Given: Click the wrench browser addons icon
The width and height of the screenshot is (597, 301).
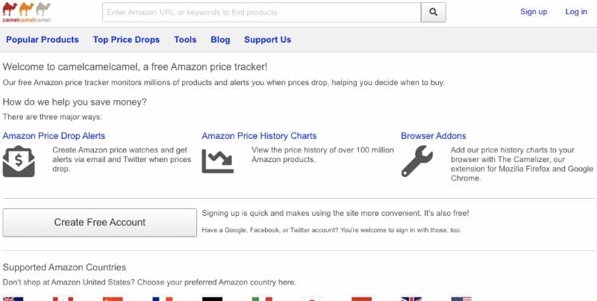Looking at the screenshot, I should 417,161.
